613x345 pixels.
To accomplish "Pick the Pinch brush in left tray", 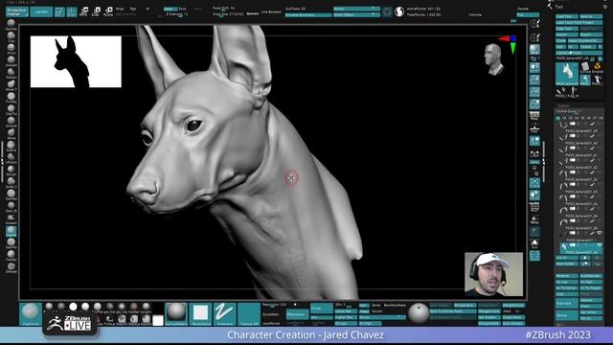I will [x=11, y=49].
